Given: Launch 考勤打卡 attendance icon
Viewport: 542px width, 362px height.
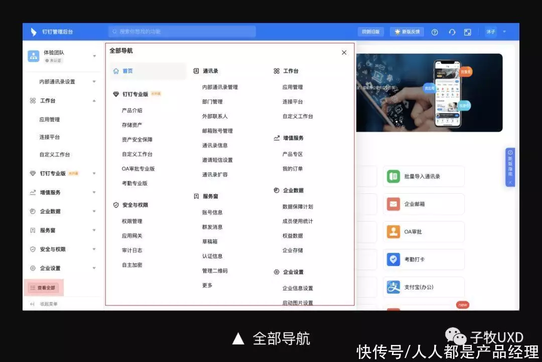Looking at the screenshot, I should point(394,259).
